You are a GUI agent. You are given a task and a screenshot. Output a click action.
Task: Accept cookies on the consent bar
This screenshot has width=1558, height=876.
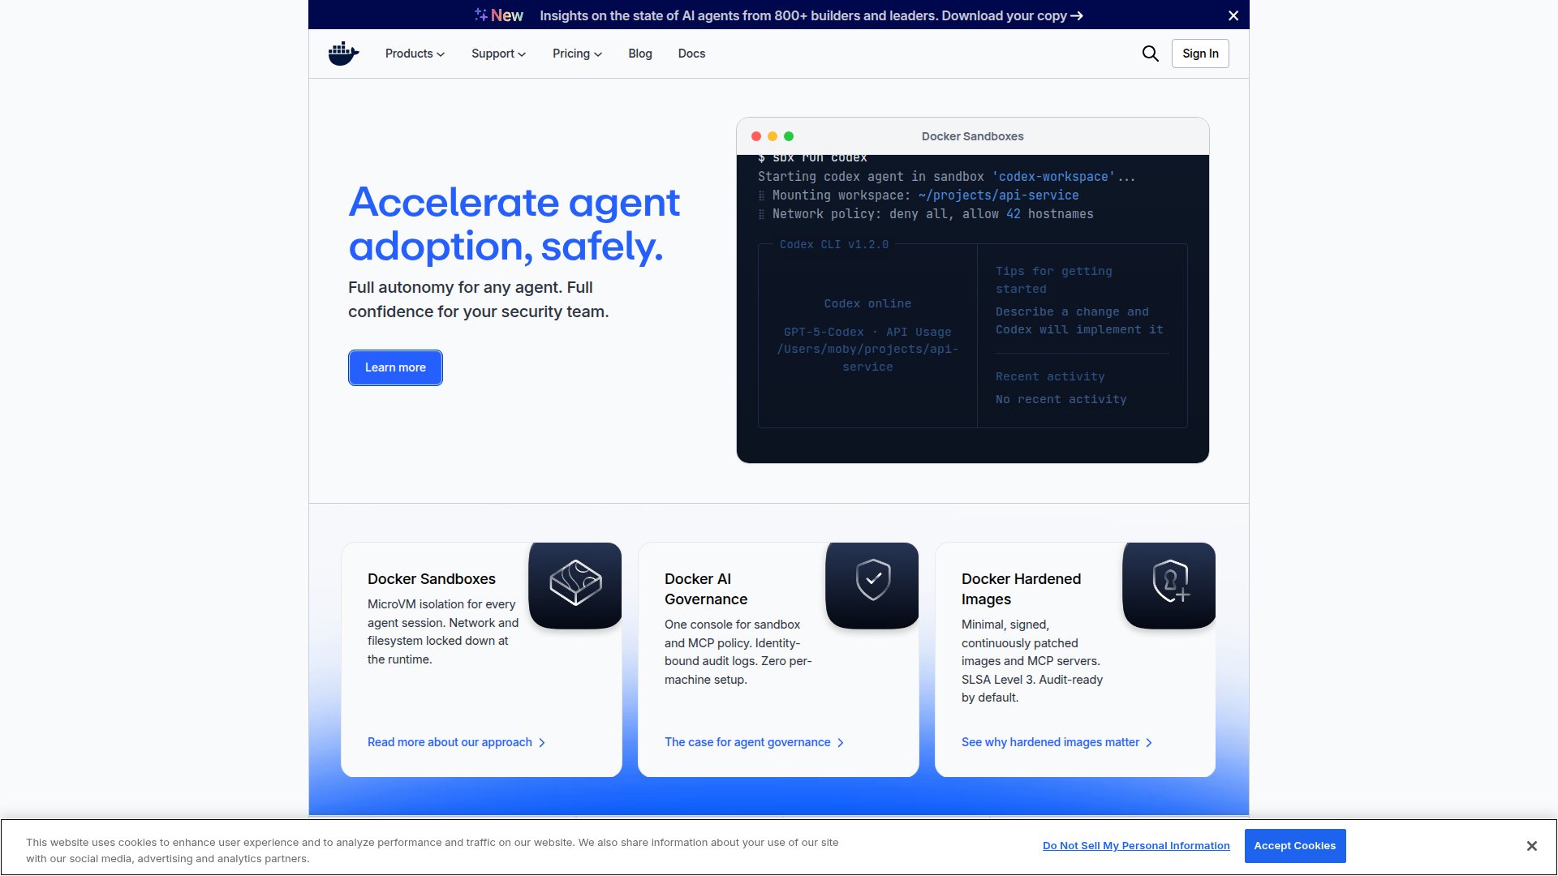tap(1295, 846)
